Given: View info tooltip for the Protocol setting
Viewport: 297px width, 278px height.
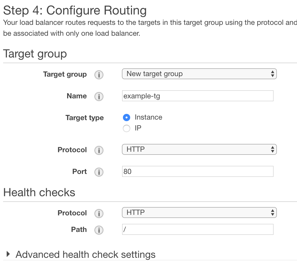Looking at the screenshot, I should point(99,150).
